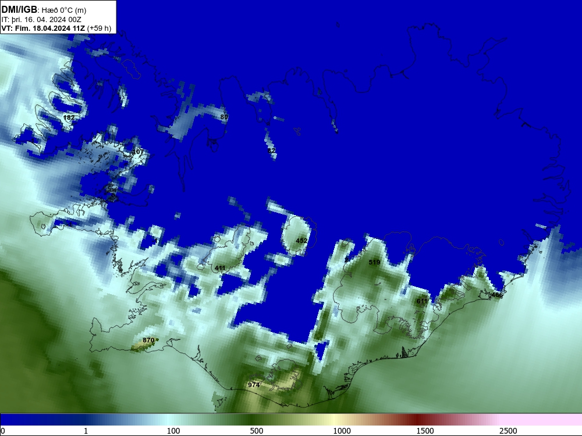This screenshot has height=436, width=582.
Task: Click the 611 height value on the map
Action: pyautogui.click(x=422, y=301)
